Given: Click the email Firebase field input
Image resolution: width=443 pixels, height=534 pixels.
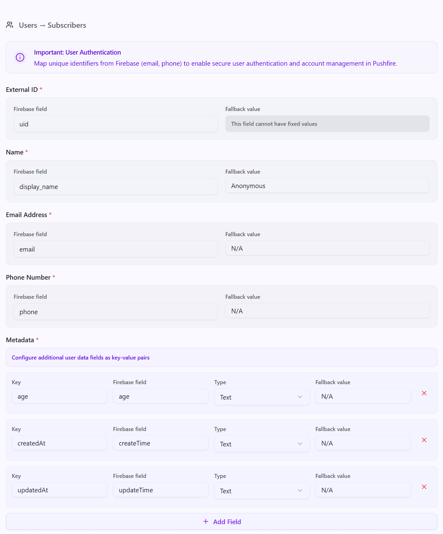Looking at the screenshot, I should 115,249.
